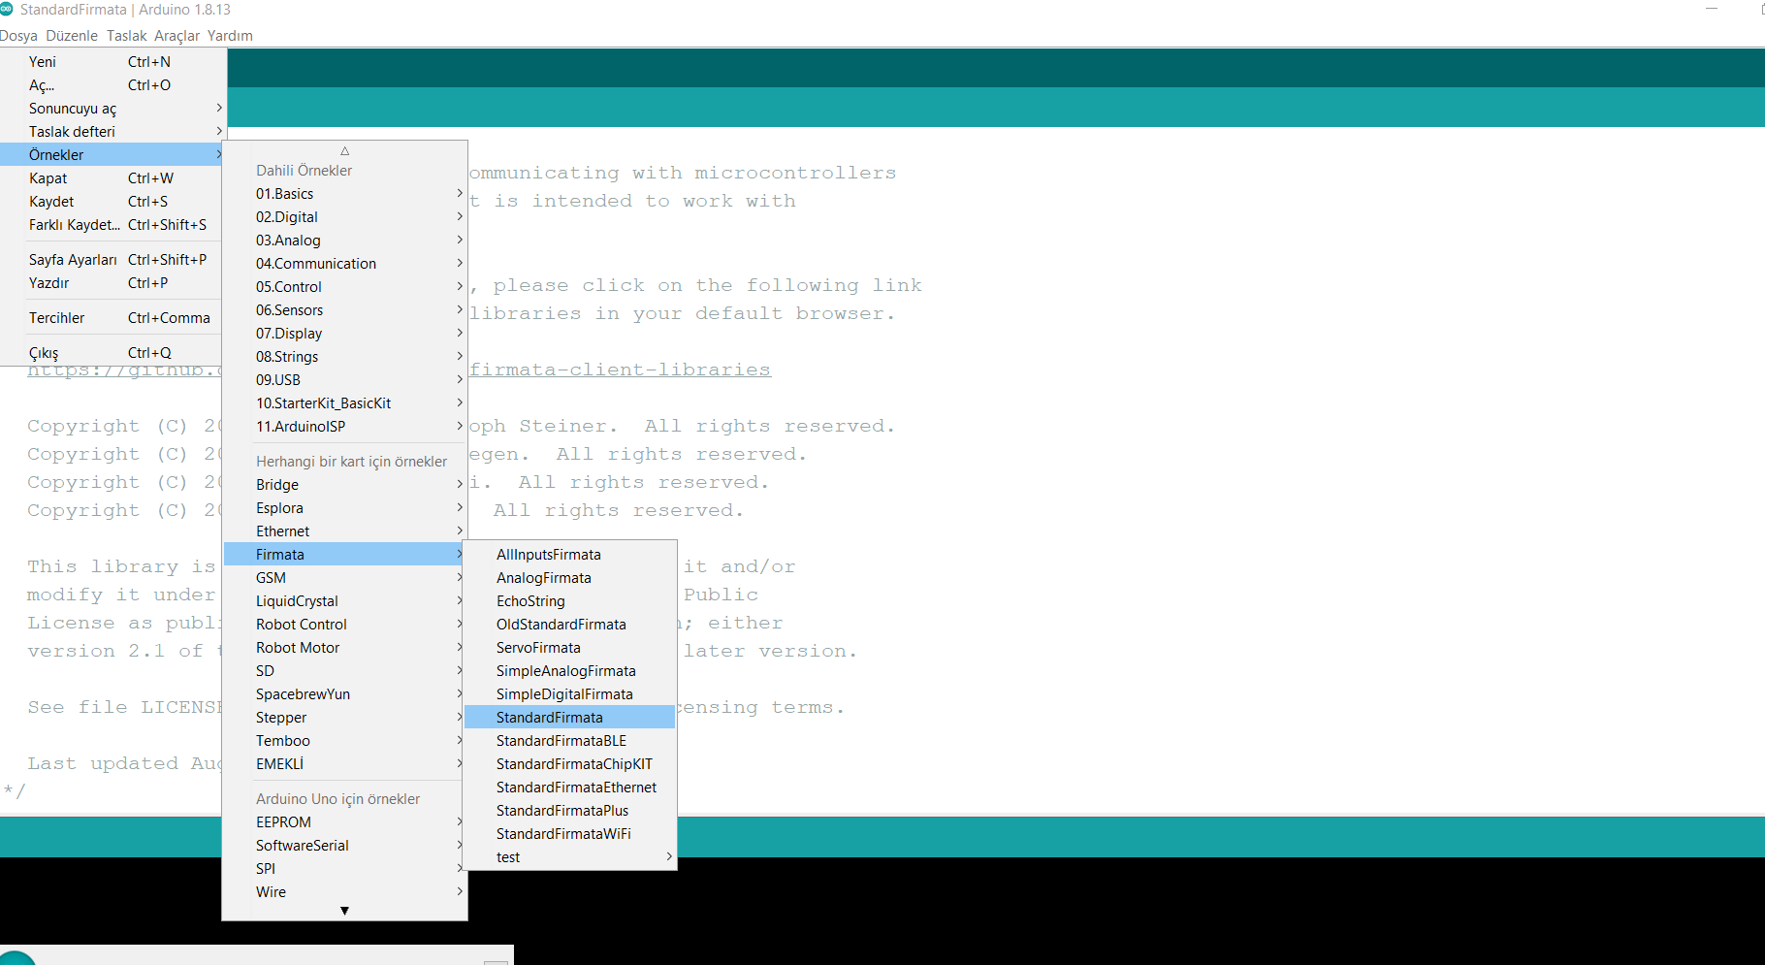Open the Araçlar menu

(176, 36)
